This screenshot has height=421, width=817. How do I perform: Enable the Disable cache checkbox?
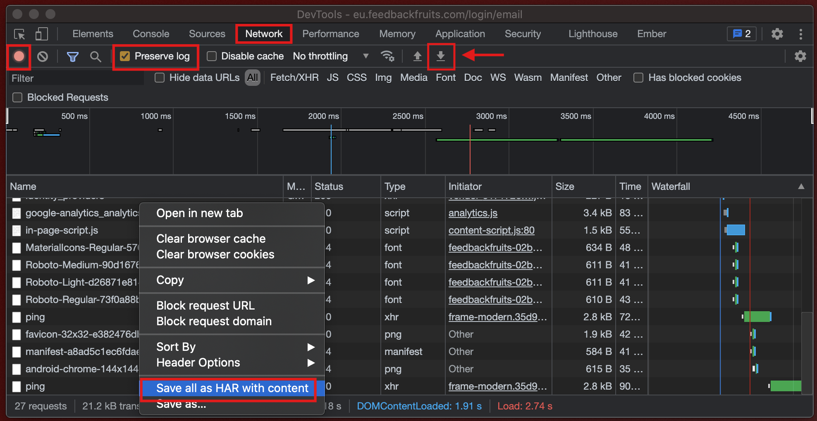(x=212, y=56)
